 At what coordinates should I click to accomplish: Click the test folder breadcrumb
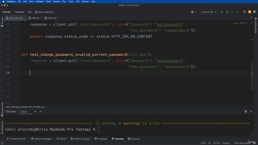click(x=29, y=12)
